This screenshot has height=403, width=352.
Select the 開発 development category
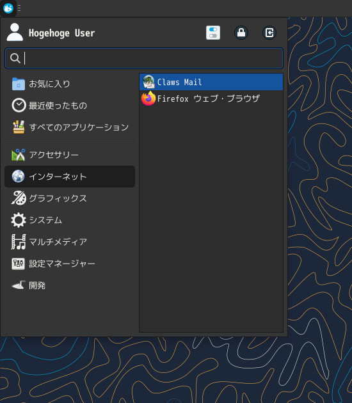click(70, 285)
